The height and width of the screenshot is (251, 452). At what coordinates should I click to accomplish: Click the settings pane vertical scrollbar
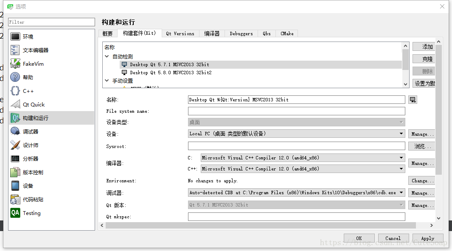tap(438, 110)
